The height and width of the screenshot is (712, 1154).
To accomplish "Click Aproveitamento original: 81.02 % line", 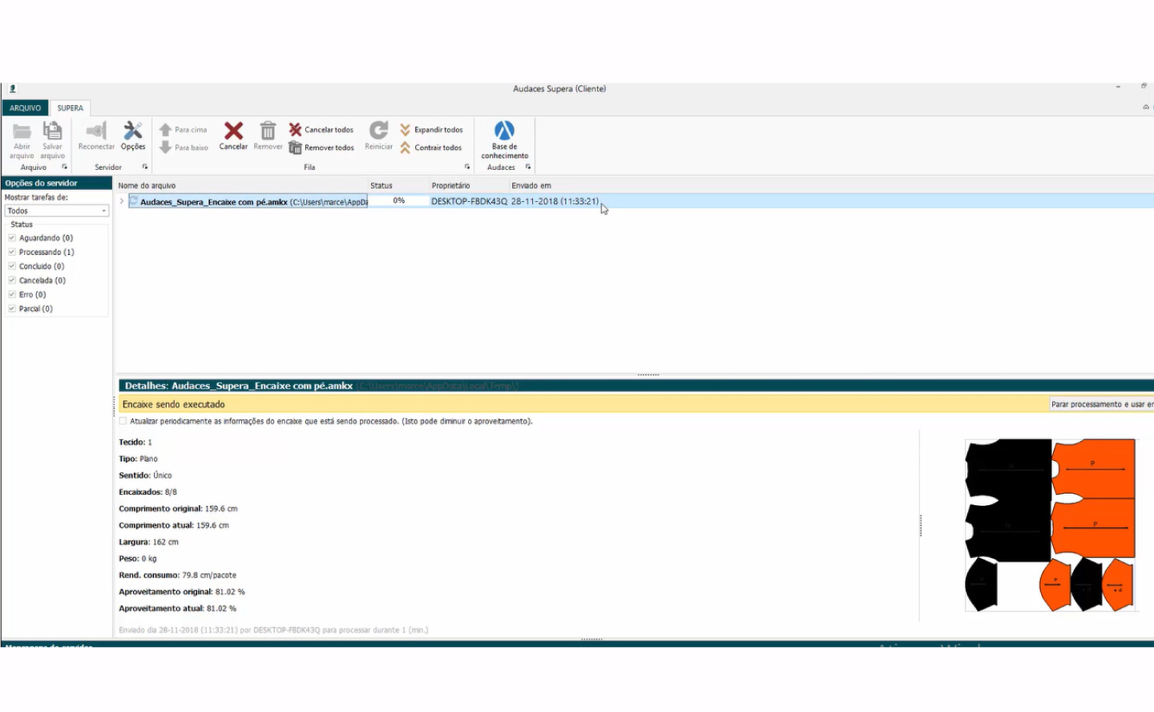I will tap(182, 592).
